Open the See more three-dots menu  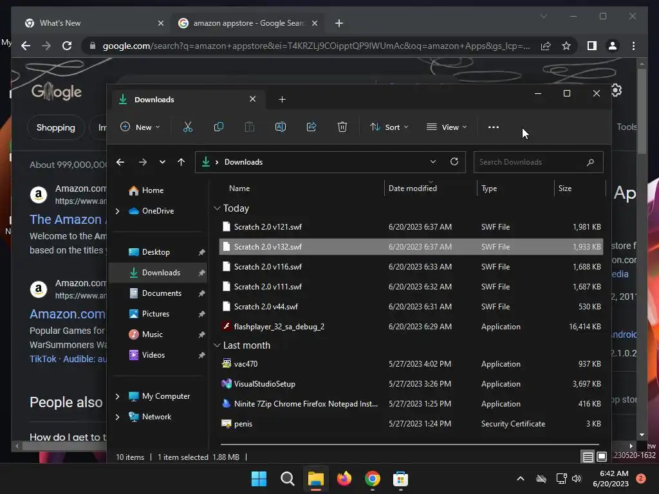tap(494, 127)
